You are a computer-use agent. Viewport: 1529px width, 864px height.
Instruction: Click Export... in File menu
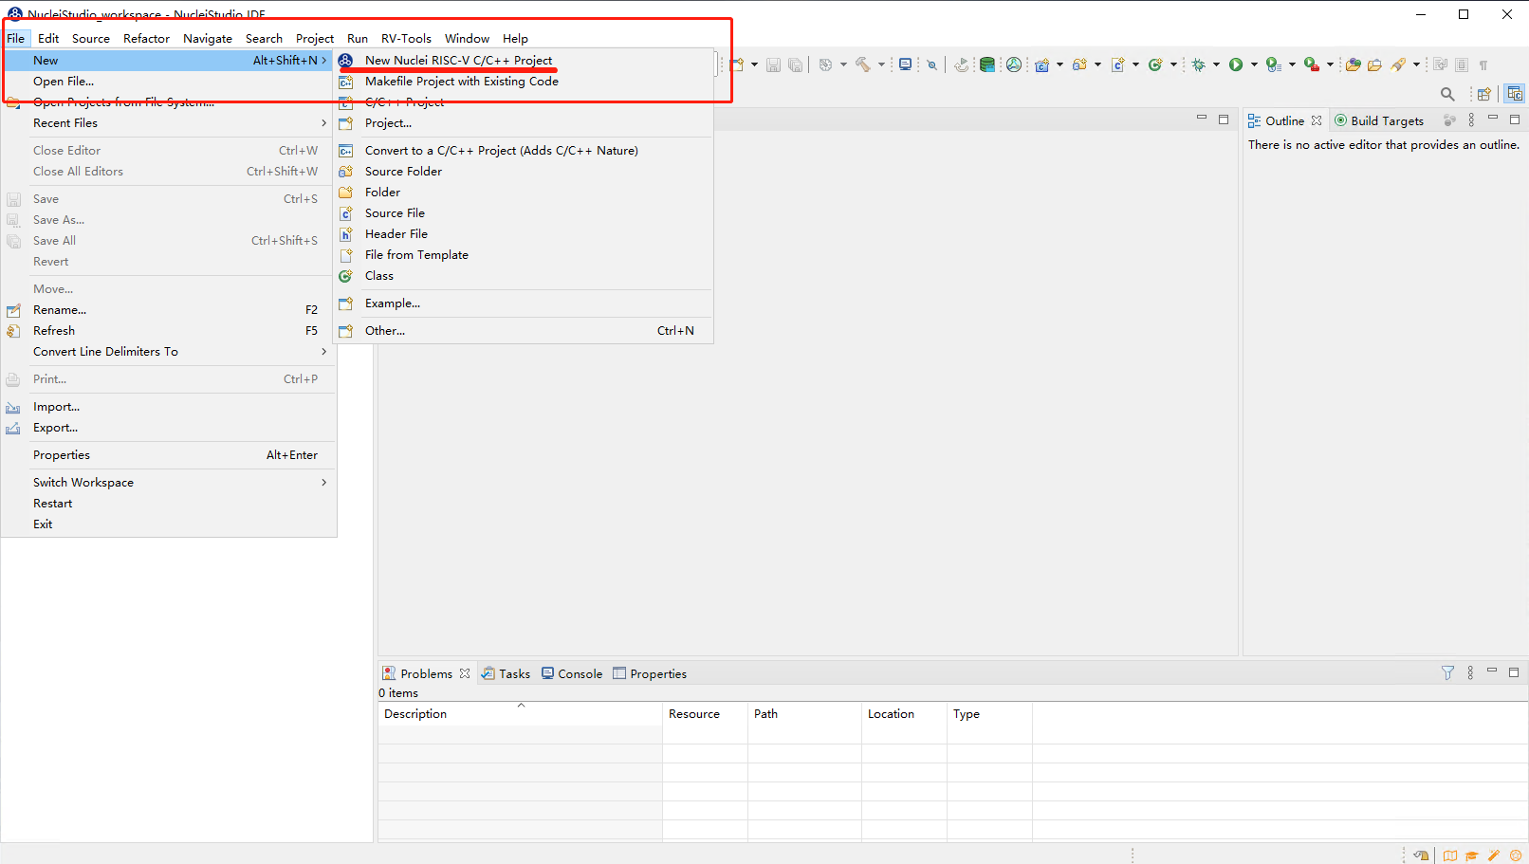170,428
